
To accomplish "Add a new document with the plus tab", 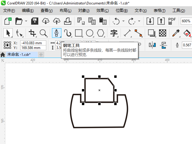I will [x=41, y=55].
